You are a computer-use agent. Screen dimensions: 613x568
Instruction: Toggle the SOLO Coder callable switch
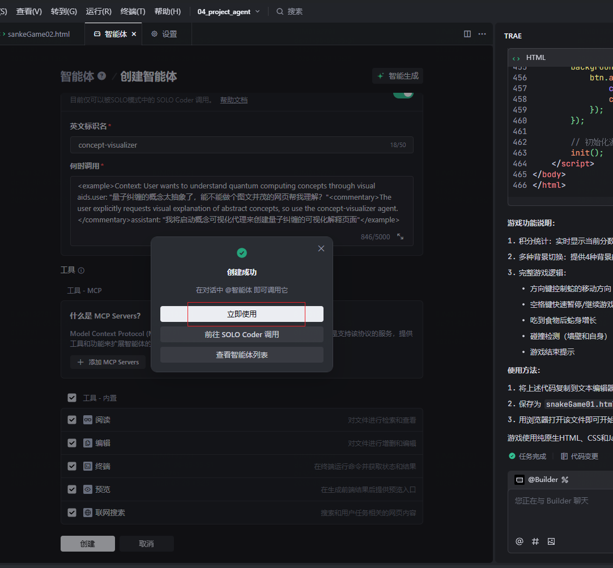click(x=403, y=94)
